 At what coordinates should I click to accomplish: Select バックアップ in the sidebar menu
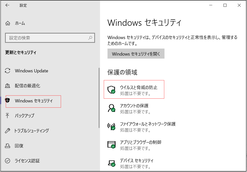pyautogui.click(x=24, y=116)
